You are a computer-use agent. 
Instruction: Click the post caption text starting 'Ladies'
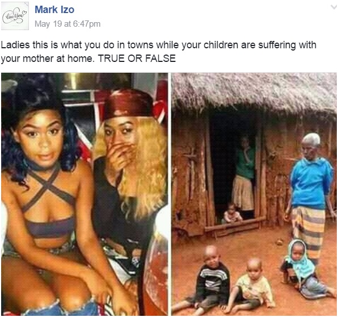point(158,52)
